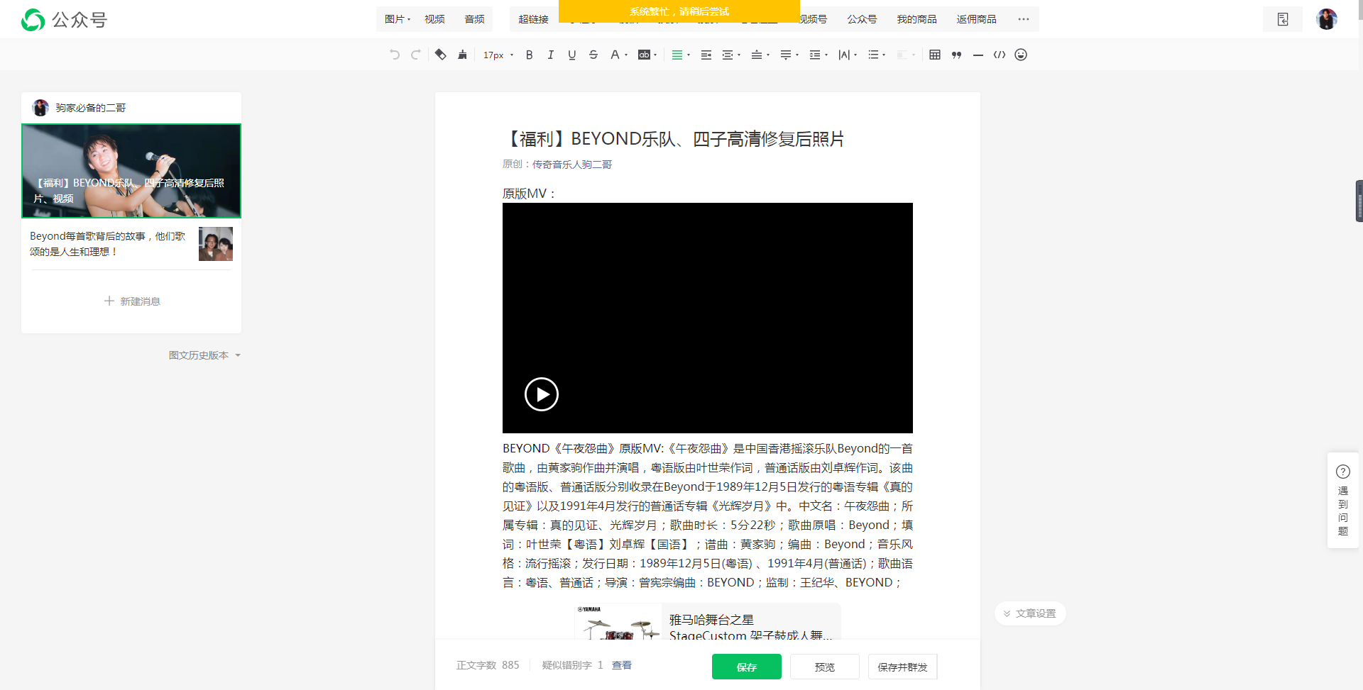Open the more options ellipsis menu
Image resolution: width=1363 pixels, height=690 pixels.
point(1023,19)
